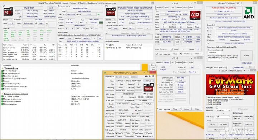Click the password protection input field
Image resolution: width=258 pixels, height=140 pixels.
pyautogui.click(x=215, y=60)
